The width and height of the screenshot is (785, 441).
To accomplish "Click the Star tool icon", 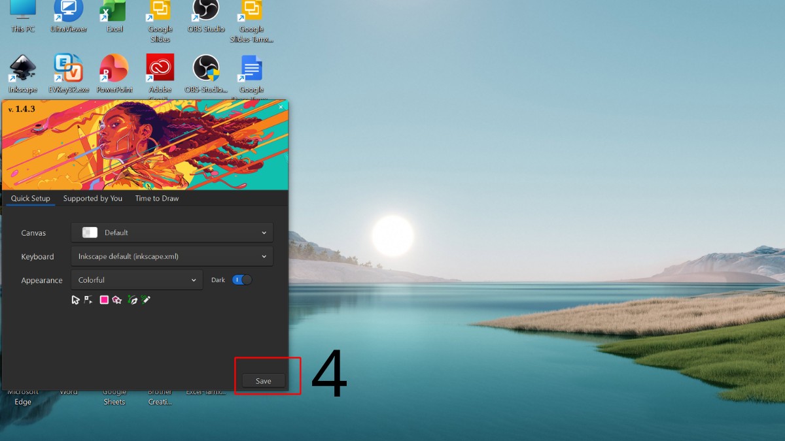I will (116, 299).
